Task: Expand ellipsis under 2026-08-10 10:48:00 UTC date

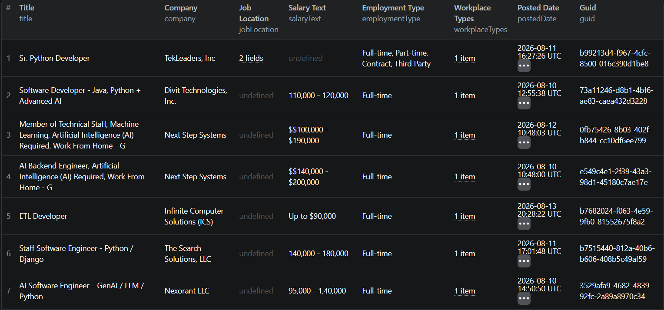Action: tap(524, 185)
